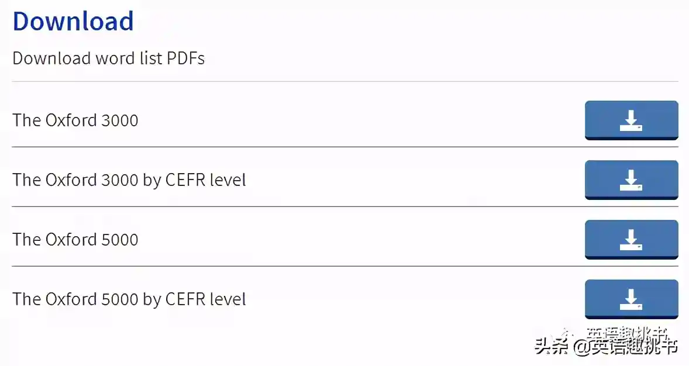Image resolution: width=689 pixels, height=366 pixels.
Task: Click the "The Oxford 3000 by CEFR level" text
Action: pyautogui.click(x=129, y=180)
